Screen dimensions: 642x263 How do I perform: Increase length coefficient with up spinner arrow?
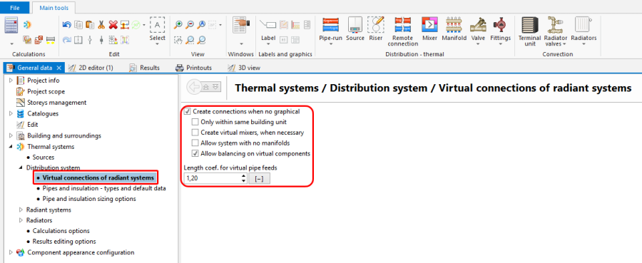244,176
